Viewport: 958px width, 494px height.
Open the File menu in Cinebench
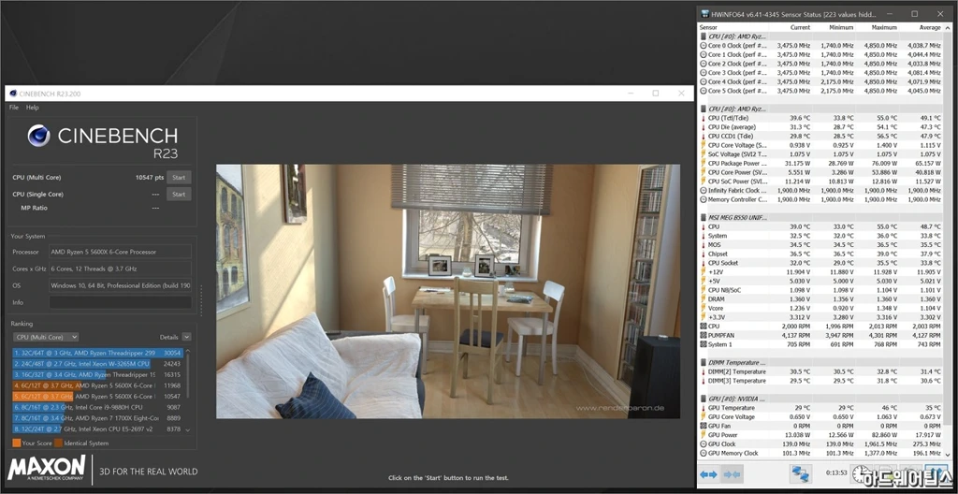pyautogui.click(x=13, y=107)
